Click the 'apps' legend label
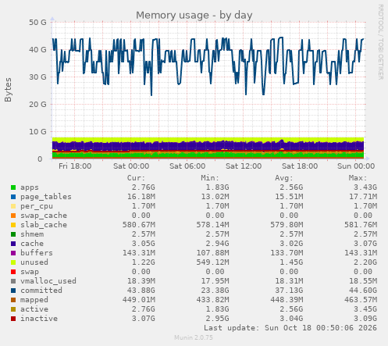The height and width of the screenshot is (346, 388). click(30, 187)
